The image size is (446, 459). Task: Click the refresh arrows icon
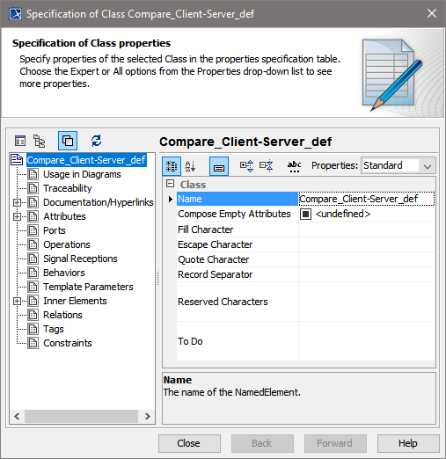(96, 141)
